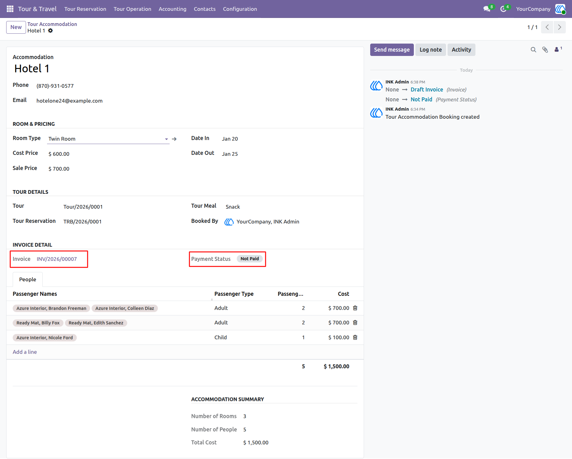
Task: Click Add a line in passengers table
Action: [25, 352]
